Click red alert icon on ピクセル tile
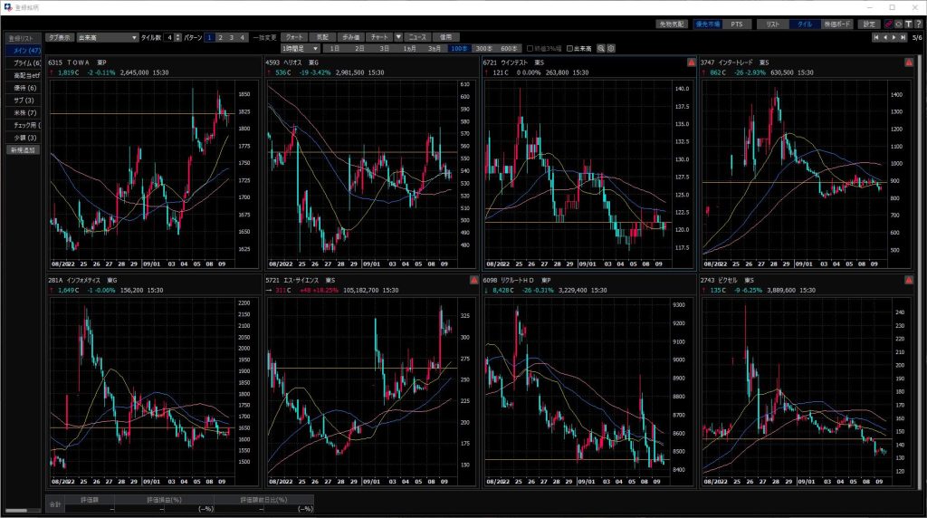Viewport: 927px width, 518px height. pos(907,281)
